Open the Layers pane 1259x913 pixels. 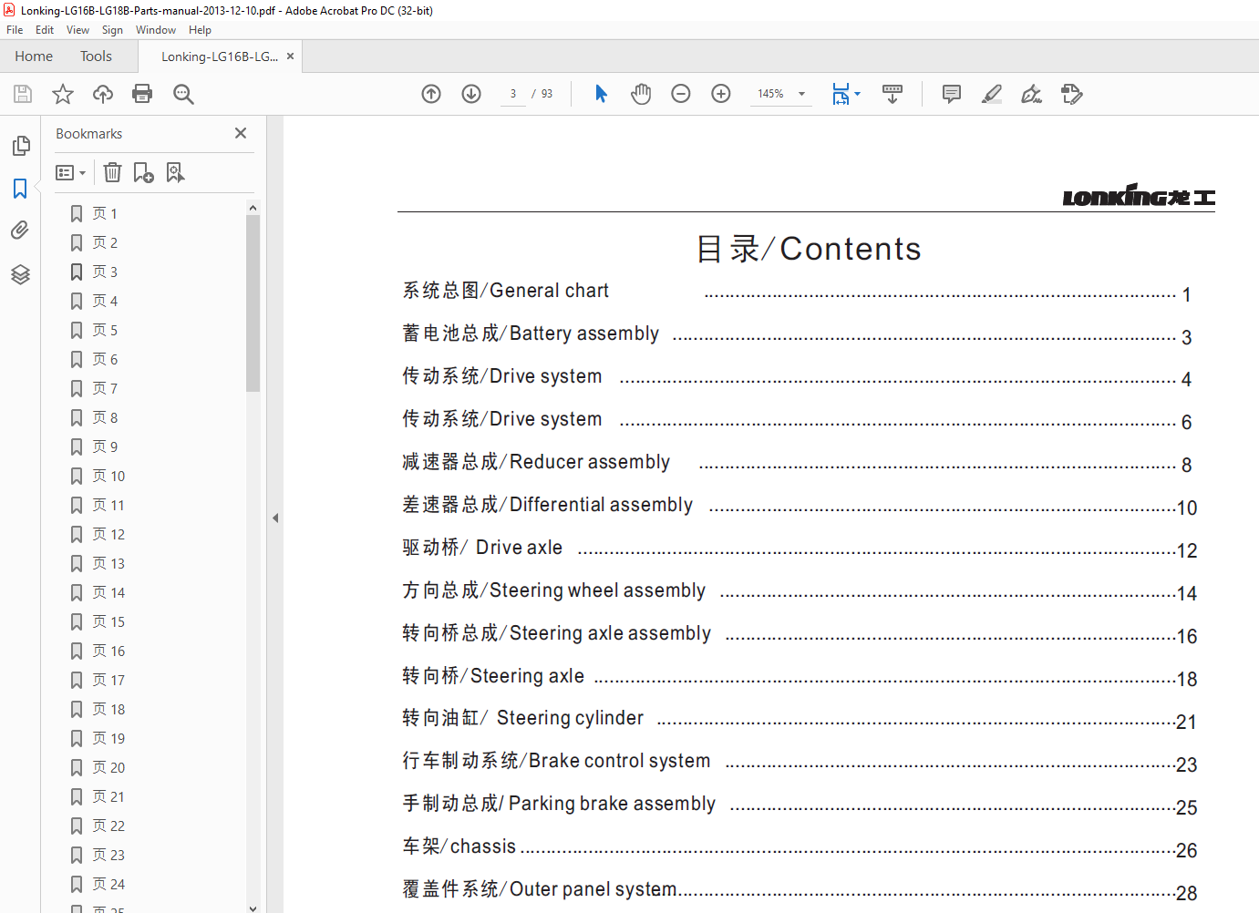20,274
